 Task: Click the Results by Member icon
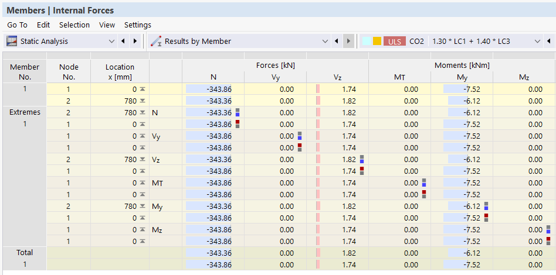156,41
